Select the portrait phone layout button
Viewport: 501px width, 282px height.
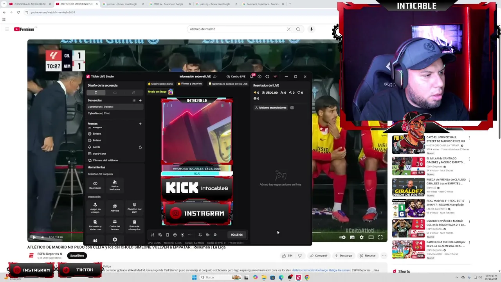tap(96, 92)
